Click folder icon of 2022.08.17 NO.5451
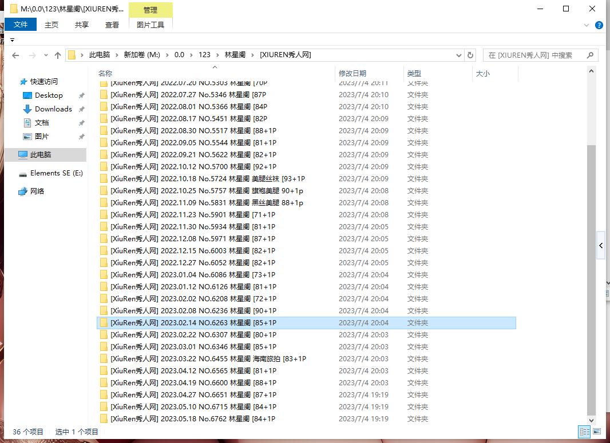 tap(104, 118)
